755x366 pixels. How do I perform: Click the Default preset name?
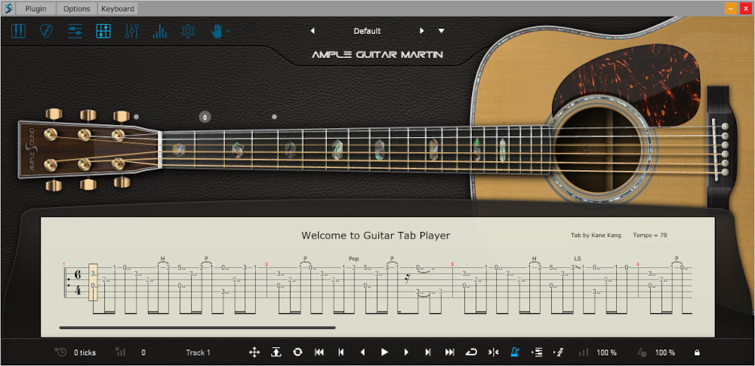click(367, 31)
